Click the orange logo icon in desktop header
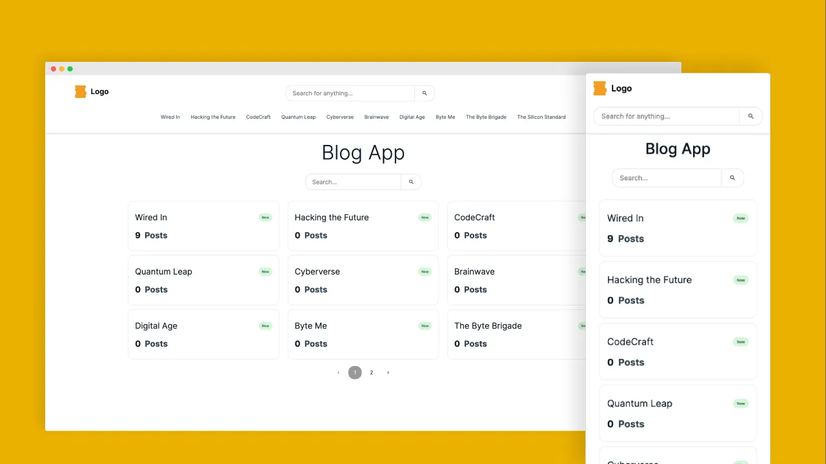This screenshot has width=826, height=464. pos(81,92)
